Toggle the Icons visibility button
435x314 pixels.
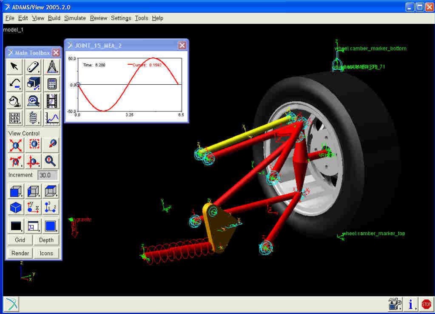click(46, 253)
